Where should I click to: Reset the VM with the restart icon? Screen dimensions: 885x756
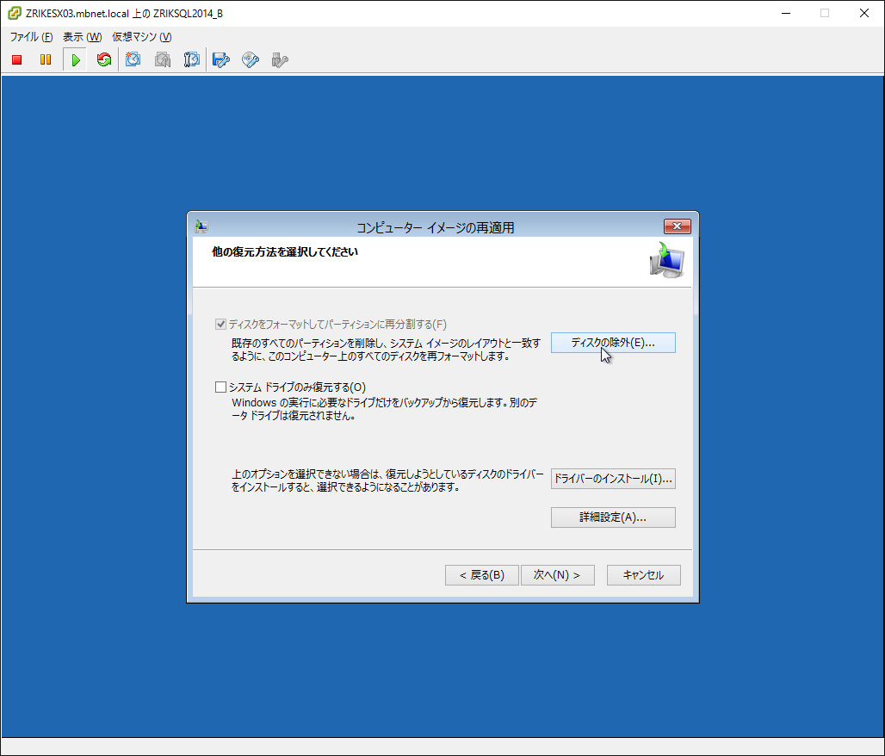tap(104, 60)
